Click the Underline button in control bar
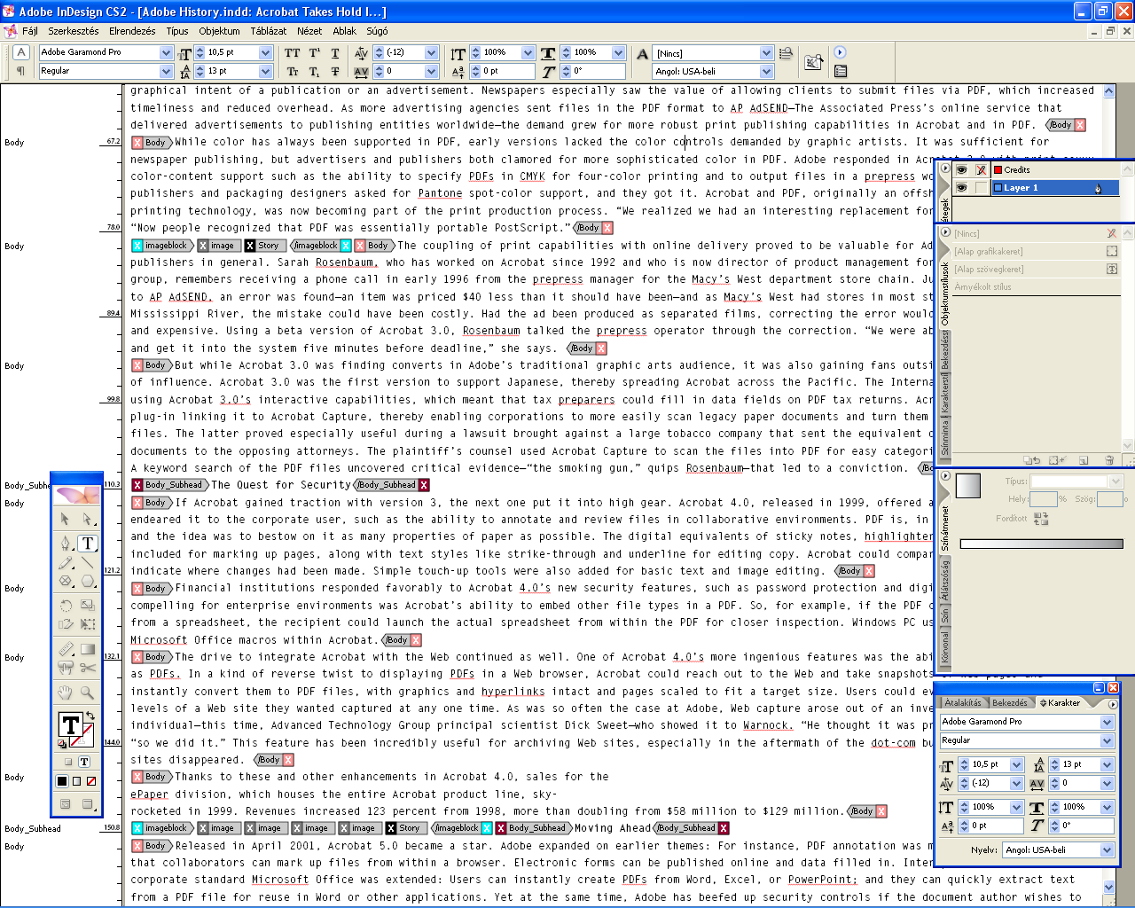Viewport: 1135px width, 908px height. pos(334,53)
